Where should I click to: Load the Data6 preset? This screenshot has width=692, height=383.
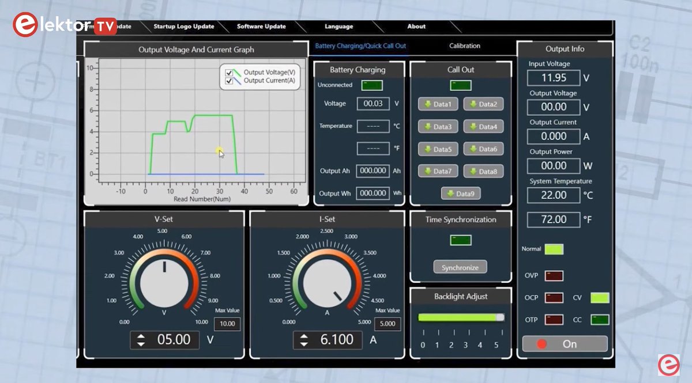483,149
